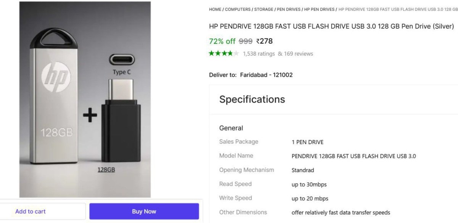Click the HP logo on the pendrive
This screenshot has width=458, height=223.
click(56, 77)
